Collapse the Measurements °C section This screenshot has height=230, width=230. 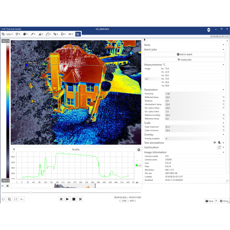tap(223, 65)
